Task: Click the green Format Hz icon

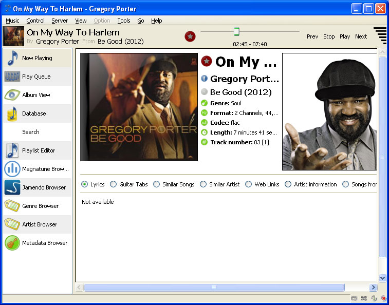Action: pos(204,113)
